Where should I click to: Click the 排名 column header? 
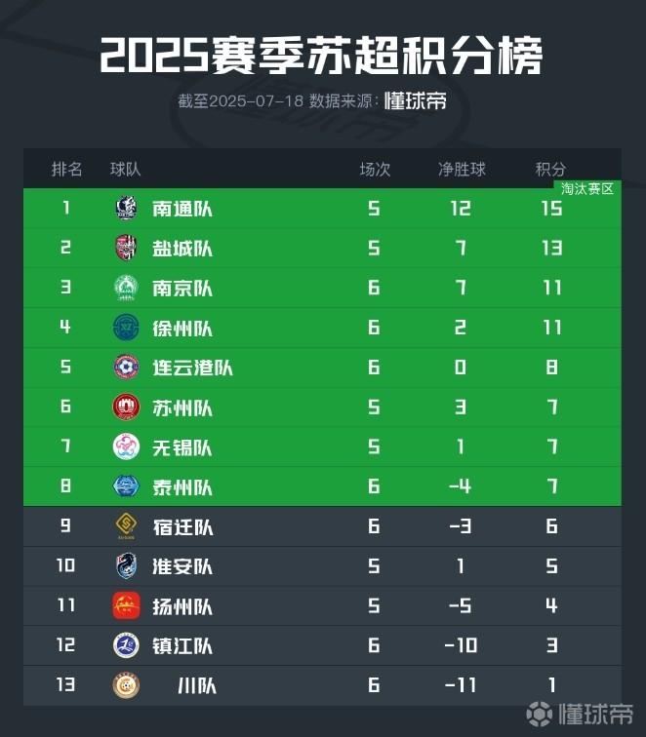pyautogui.click(x=66, y=169)
